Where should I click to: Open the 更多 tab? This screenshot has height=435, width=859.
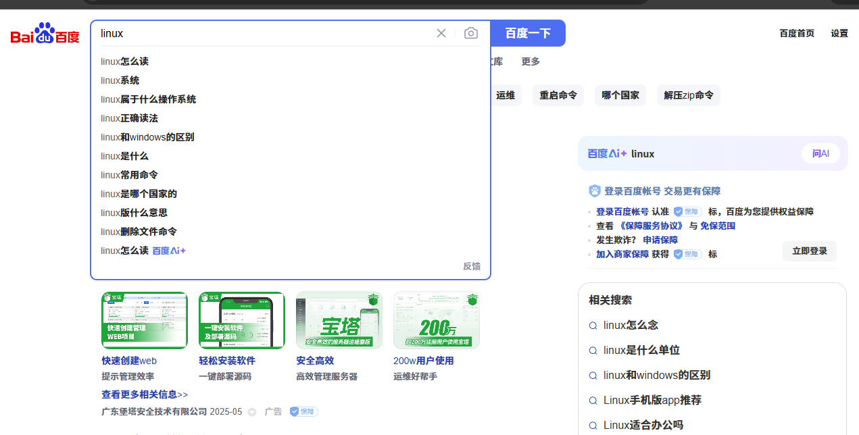(x=531, y=61)
